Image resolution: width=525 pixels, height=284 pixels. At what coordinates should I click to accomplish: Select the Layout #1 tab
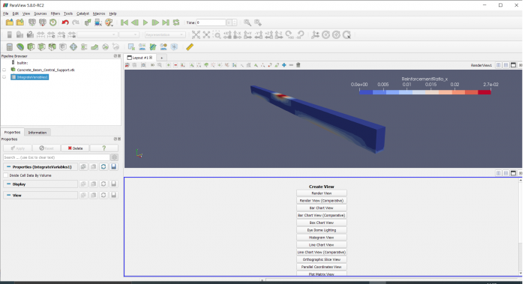tap(140, 58)
